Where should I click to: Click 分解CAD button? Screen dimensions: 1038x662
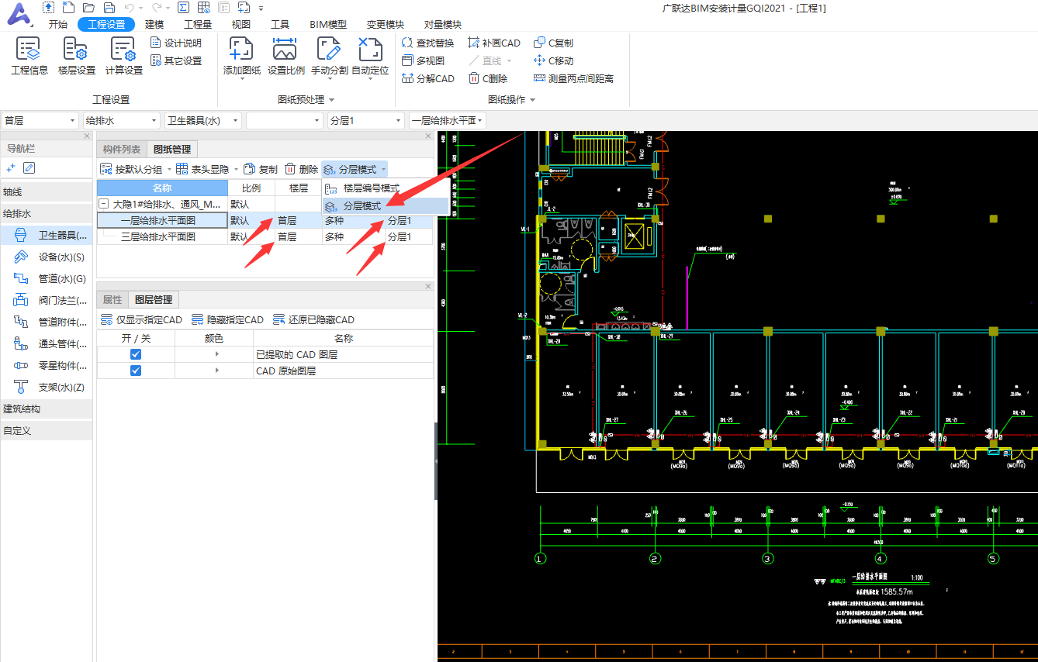pos(427,78)
